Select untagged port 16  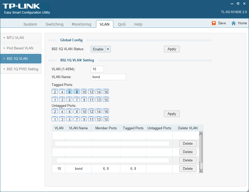pyautogui.click(x=106, y=111)
